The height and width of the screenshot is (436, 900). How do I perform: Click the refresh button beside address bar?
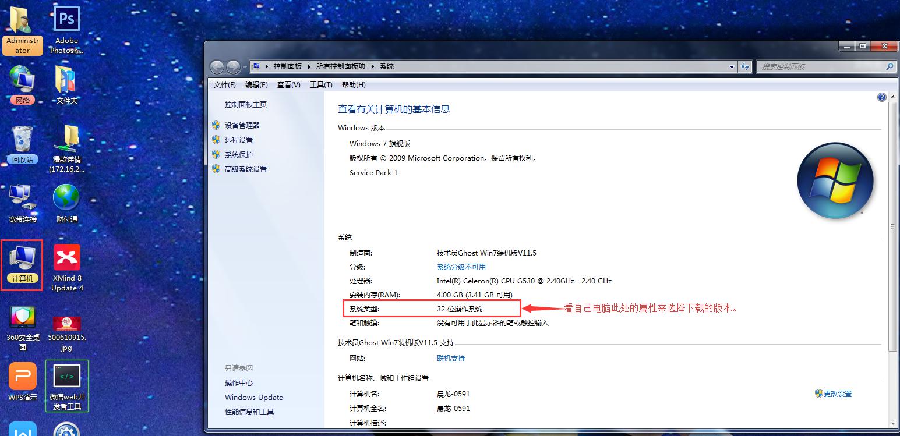745,67
